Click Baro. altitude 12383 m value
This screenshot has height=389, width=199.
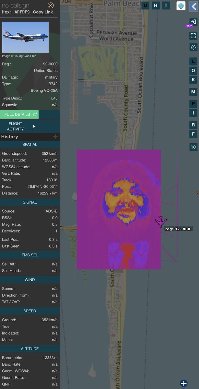pos(50,160)
